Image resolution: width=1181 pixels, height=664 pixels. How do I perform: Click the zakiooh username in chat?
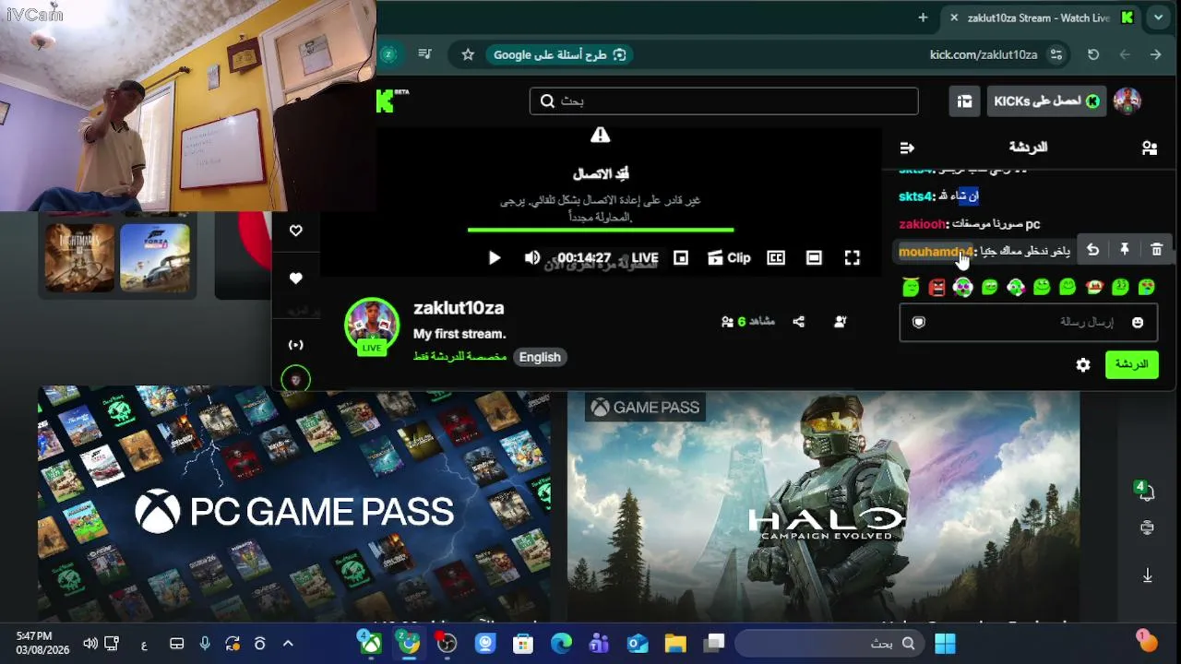click(922, 224)
